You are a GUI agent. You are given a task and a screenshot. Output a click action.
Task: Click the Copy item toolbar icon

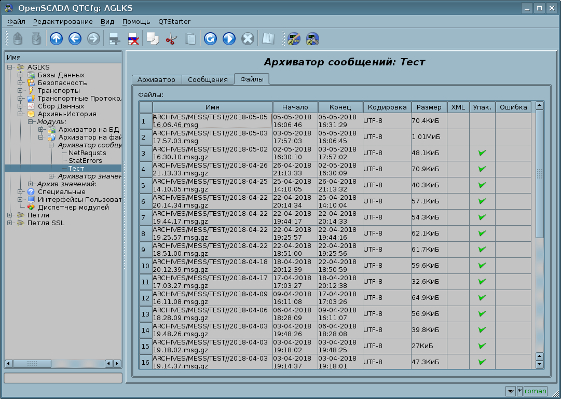point(153,39)
